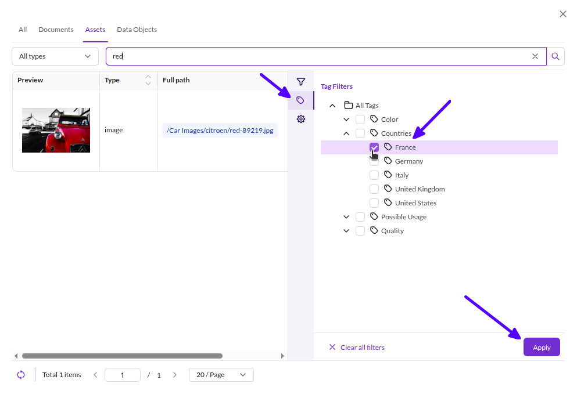Open the 20 / Page size dropdown

click(221, 375)
